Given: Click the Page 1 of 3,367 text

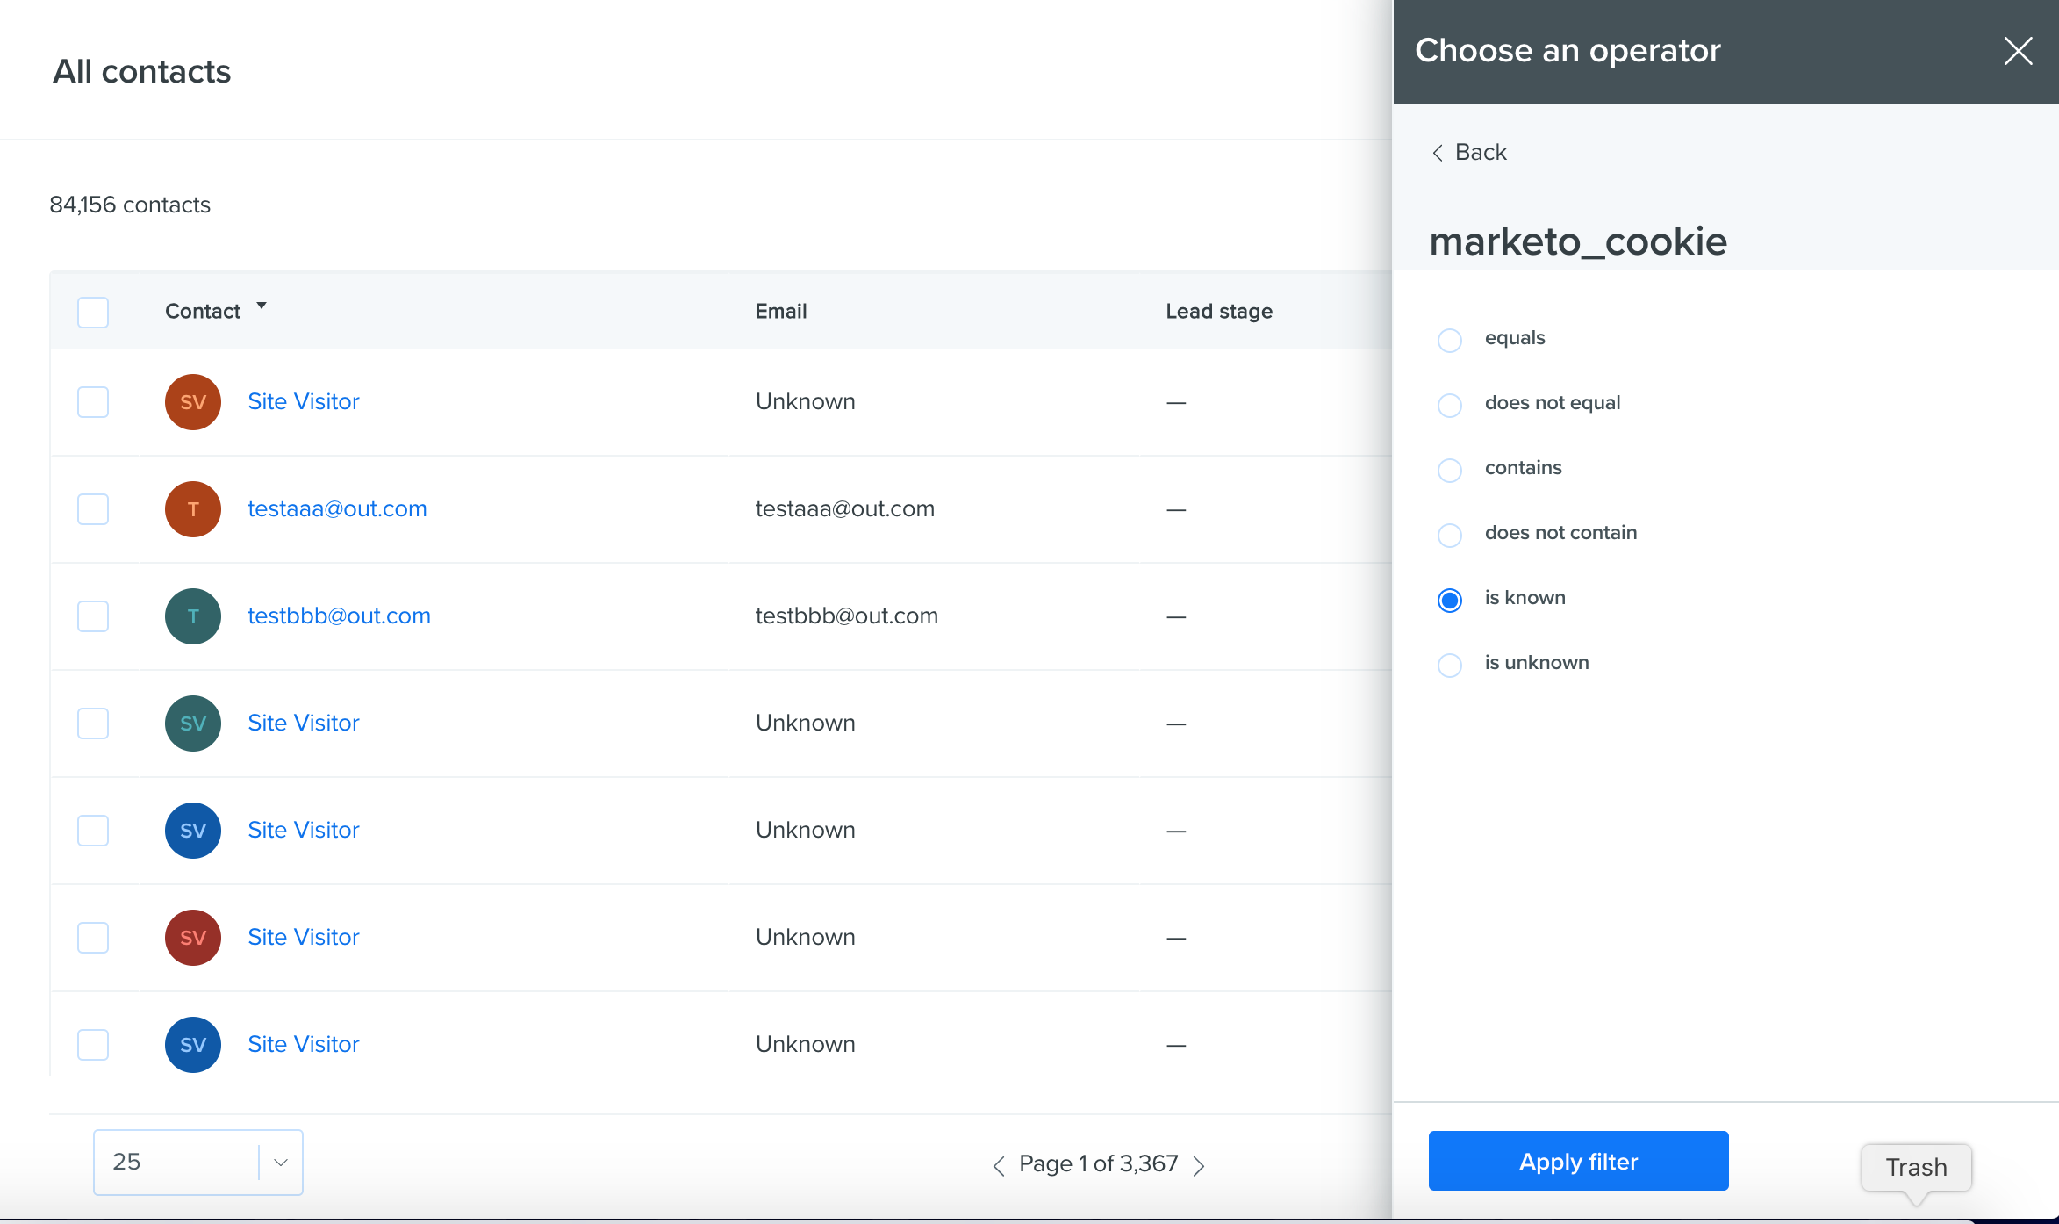Looking at the screenshot, I should (1098, 1163).
